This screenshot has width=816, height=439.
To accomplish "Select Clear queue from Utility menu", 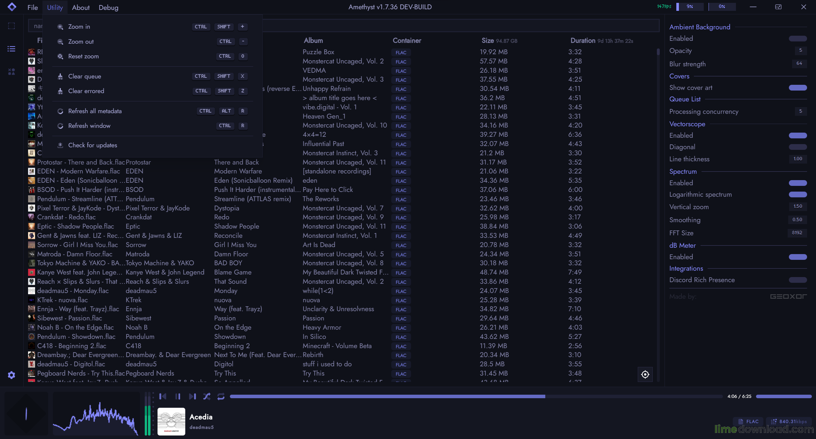I will (85, 76).
